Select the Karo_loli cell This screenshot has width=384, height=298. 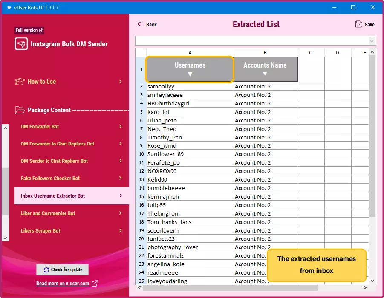[190, 112]
